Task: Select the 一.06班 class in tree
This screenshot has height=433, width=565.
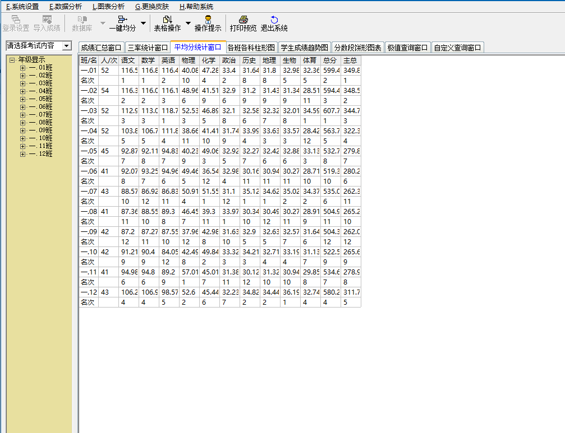Action: point(41,107)
